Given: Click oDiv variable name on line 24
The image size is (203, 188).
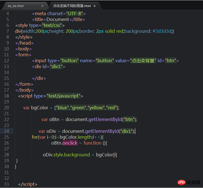Looking at the screenshot, I should [51, 131].
